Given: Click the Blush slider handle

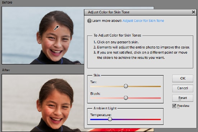Looking at the screenshot, I should coord(126,98).
